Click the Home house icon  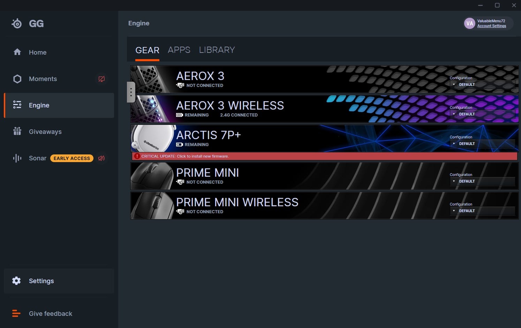(17, 52)
